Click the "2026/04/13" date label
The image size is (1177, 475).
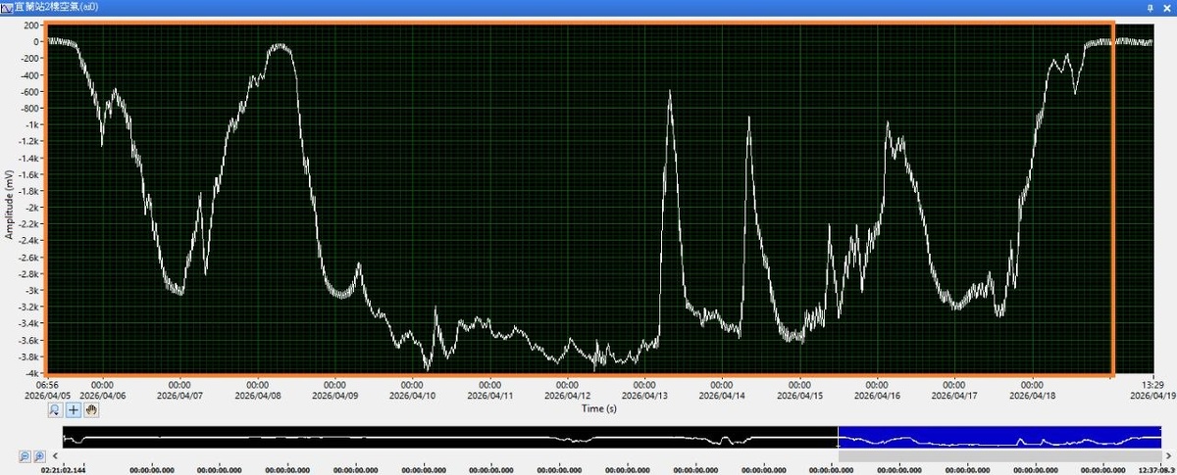645,395
